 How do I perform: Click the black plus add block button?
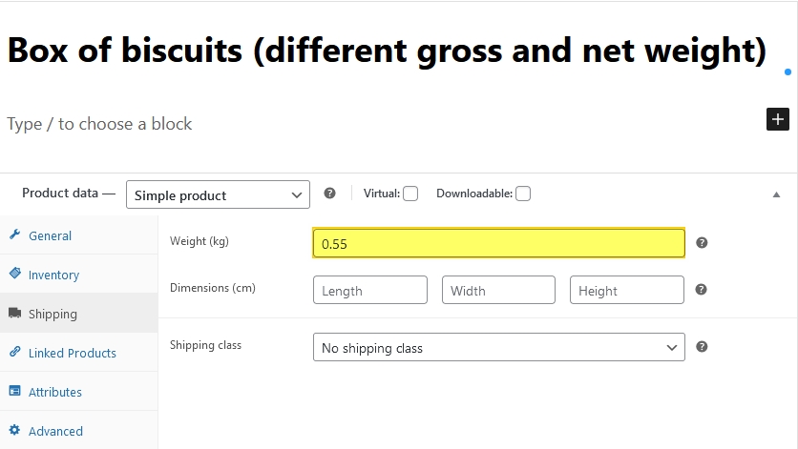tap(778, 119)
